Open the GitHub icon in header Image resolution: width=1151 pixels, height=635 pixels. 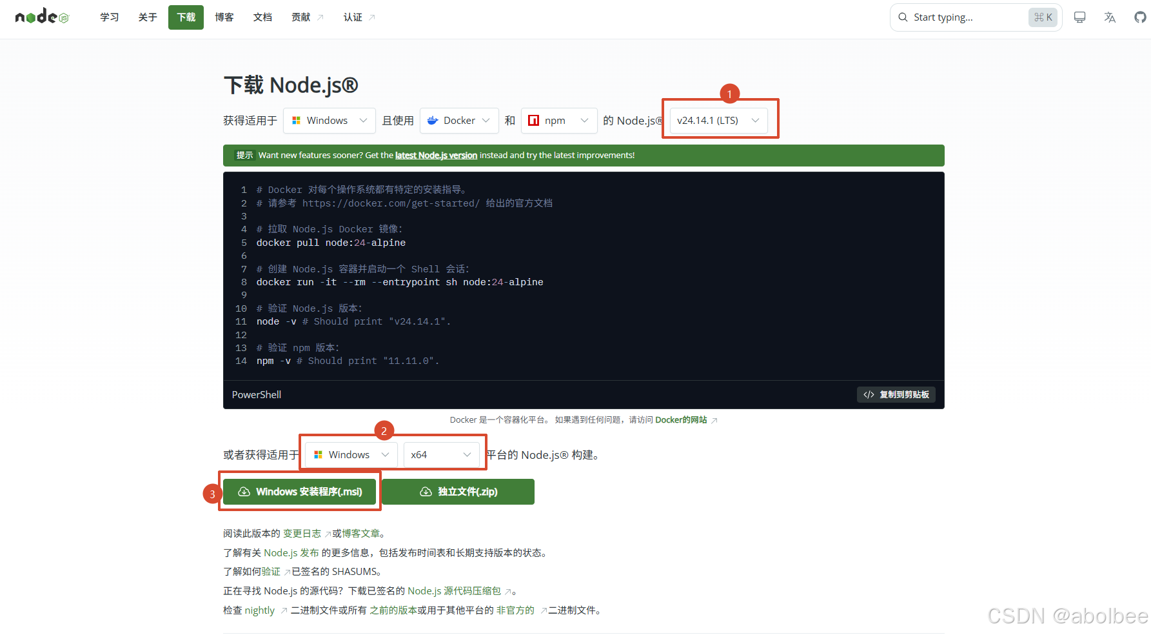pyautogui.click(x=1140, y=17)
